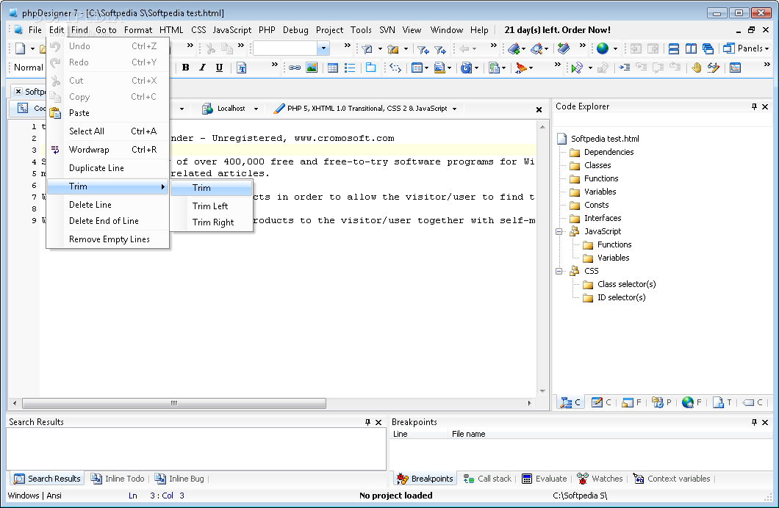
Task: Click the new document icon
Action: coord(21,48)
